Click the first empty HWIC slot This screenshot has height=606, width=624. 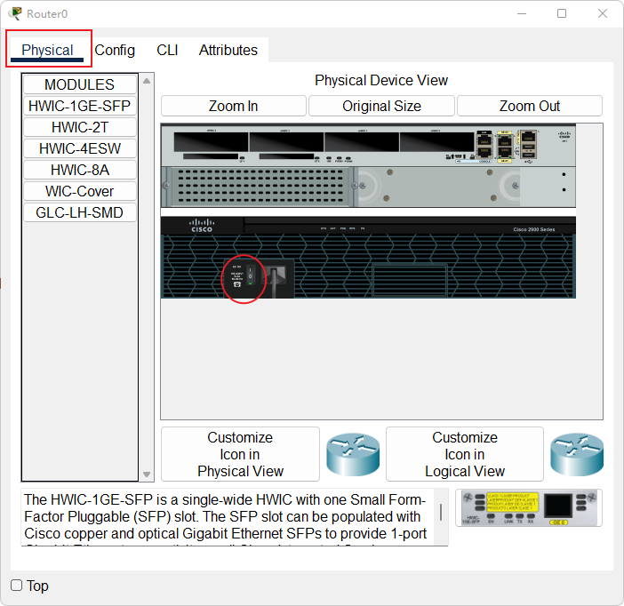coord(211,141)
